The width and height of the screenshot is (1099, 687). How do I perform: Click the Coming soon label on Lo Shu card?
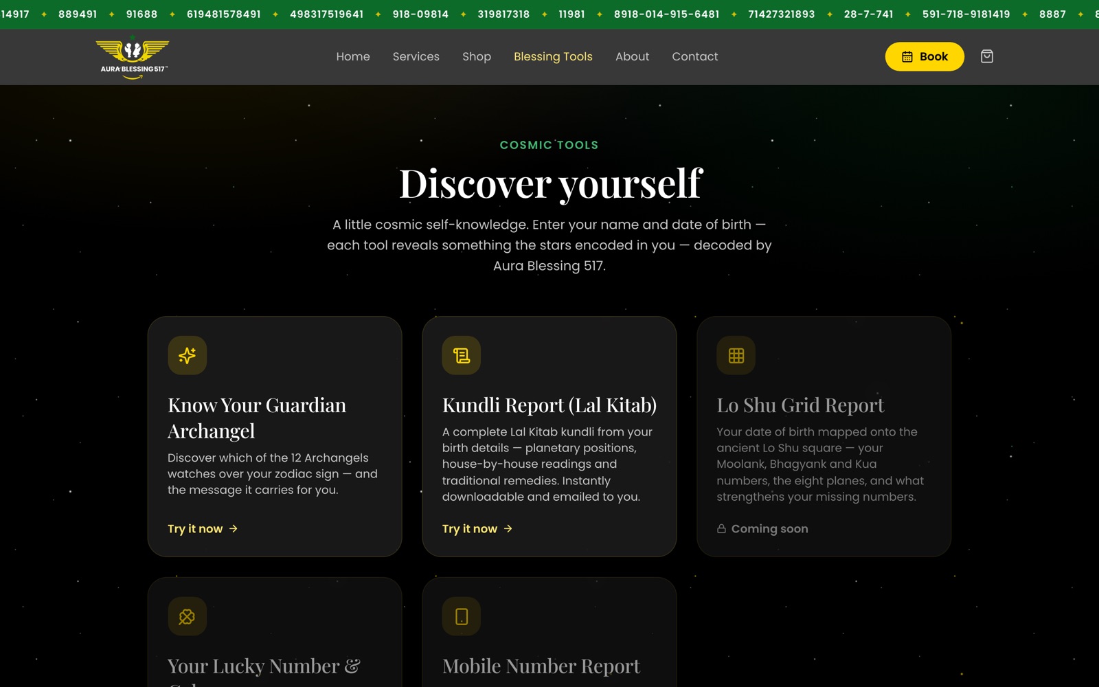[x=769, y=529]
